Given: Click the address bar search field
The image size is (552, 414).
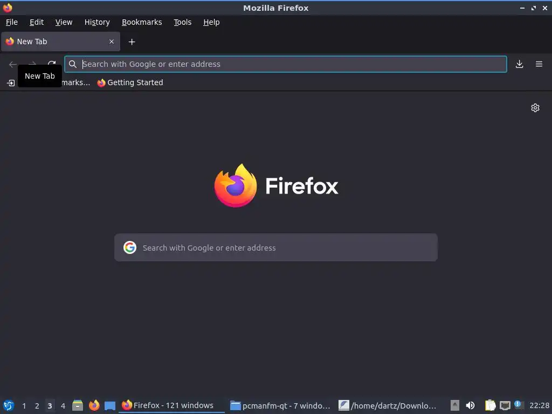Looking at the screenshot, I should 286,64.
